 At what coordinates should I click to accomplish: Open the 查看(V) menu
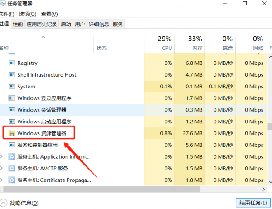click(49, 14)
